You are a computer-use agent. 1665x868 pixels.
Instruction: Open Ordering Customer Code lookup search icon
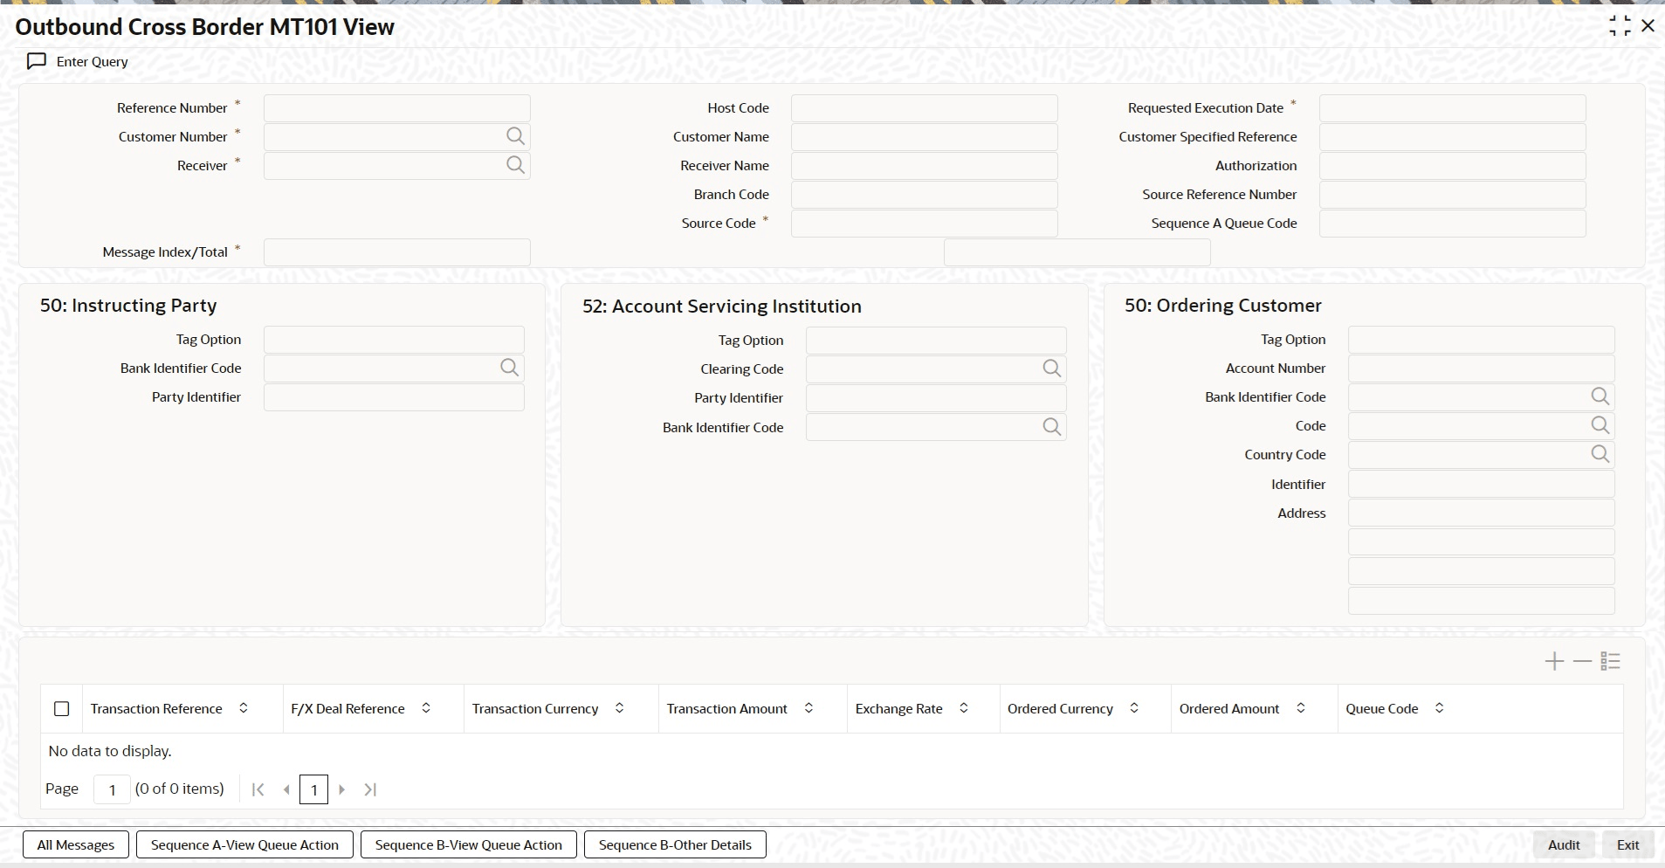(1600, 425)
